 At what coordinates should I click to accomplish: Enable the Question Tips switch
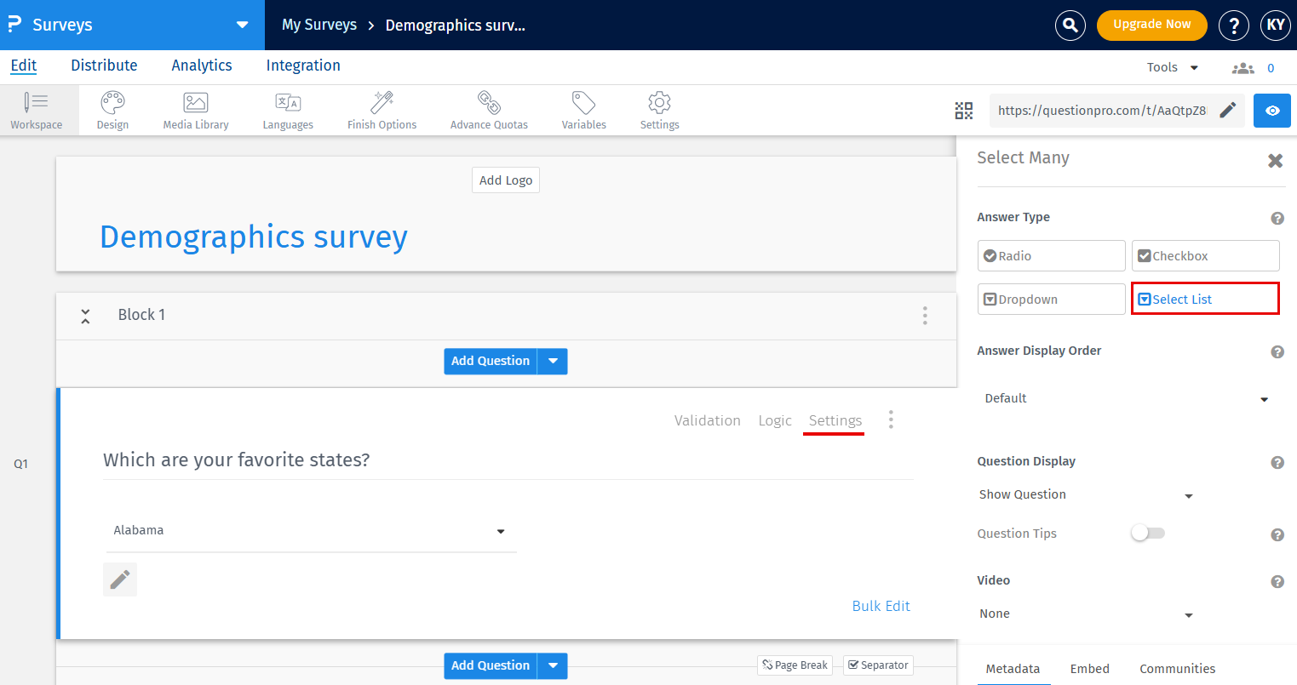[x=1147, y=533]
